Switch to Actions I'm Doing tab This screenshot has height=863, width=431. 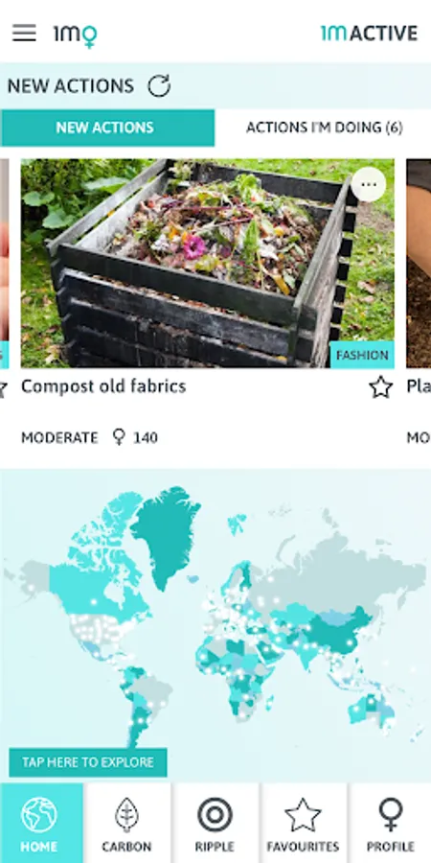point(324,128)
